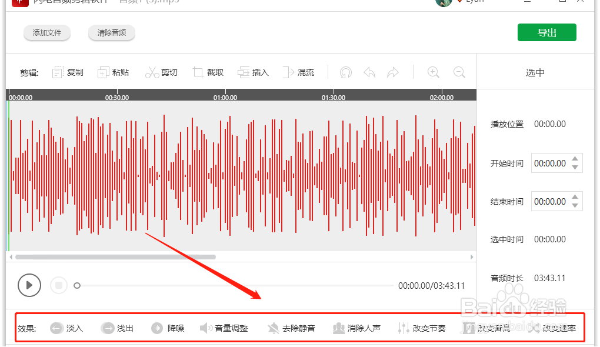The height and width of the screenshot is (347, 600).
Task: Click the 00:30.00 timeline ruler mark
Action: click(116, 98)
